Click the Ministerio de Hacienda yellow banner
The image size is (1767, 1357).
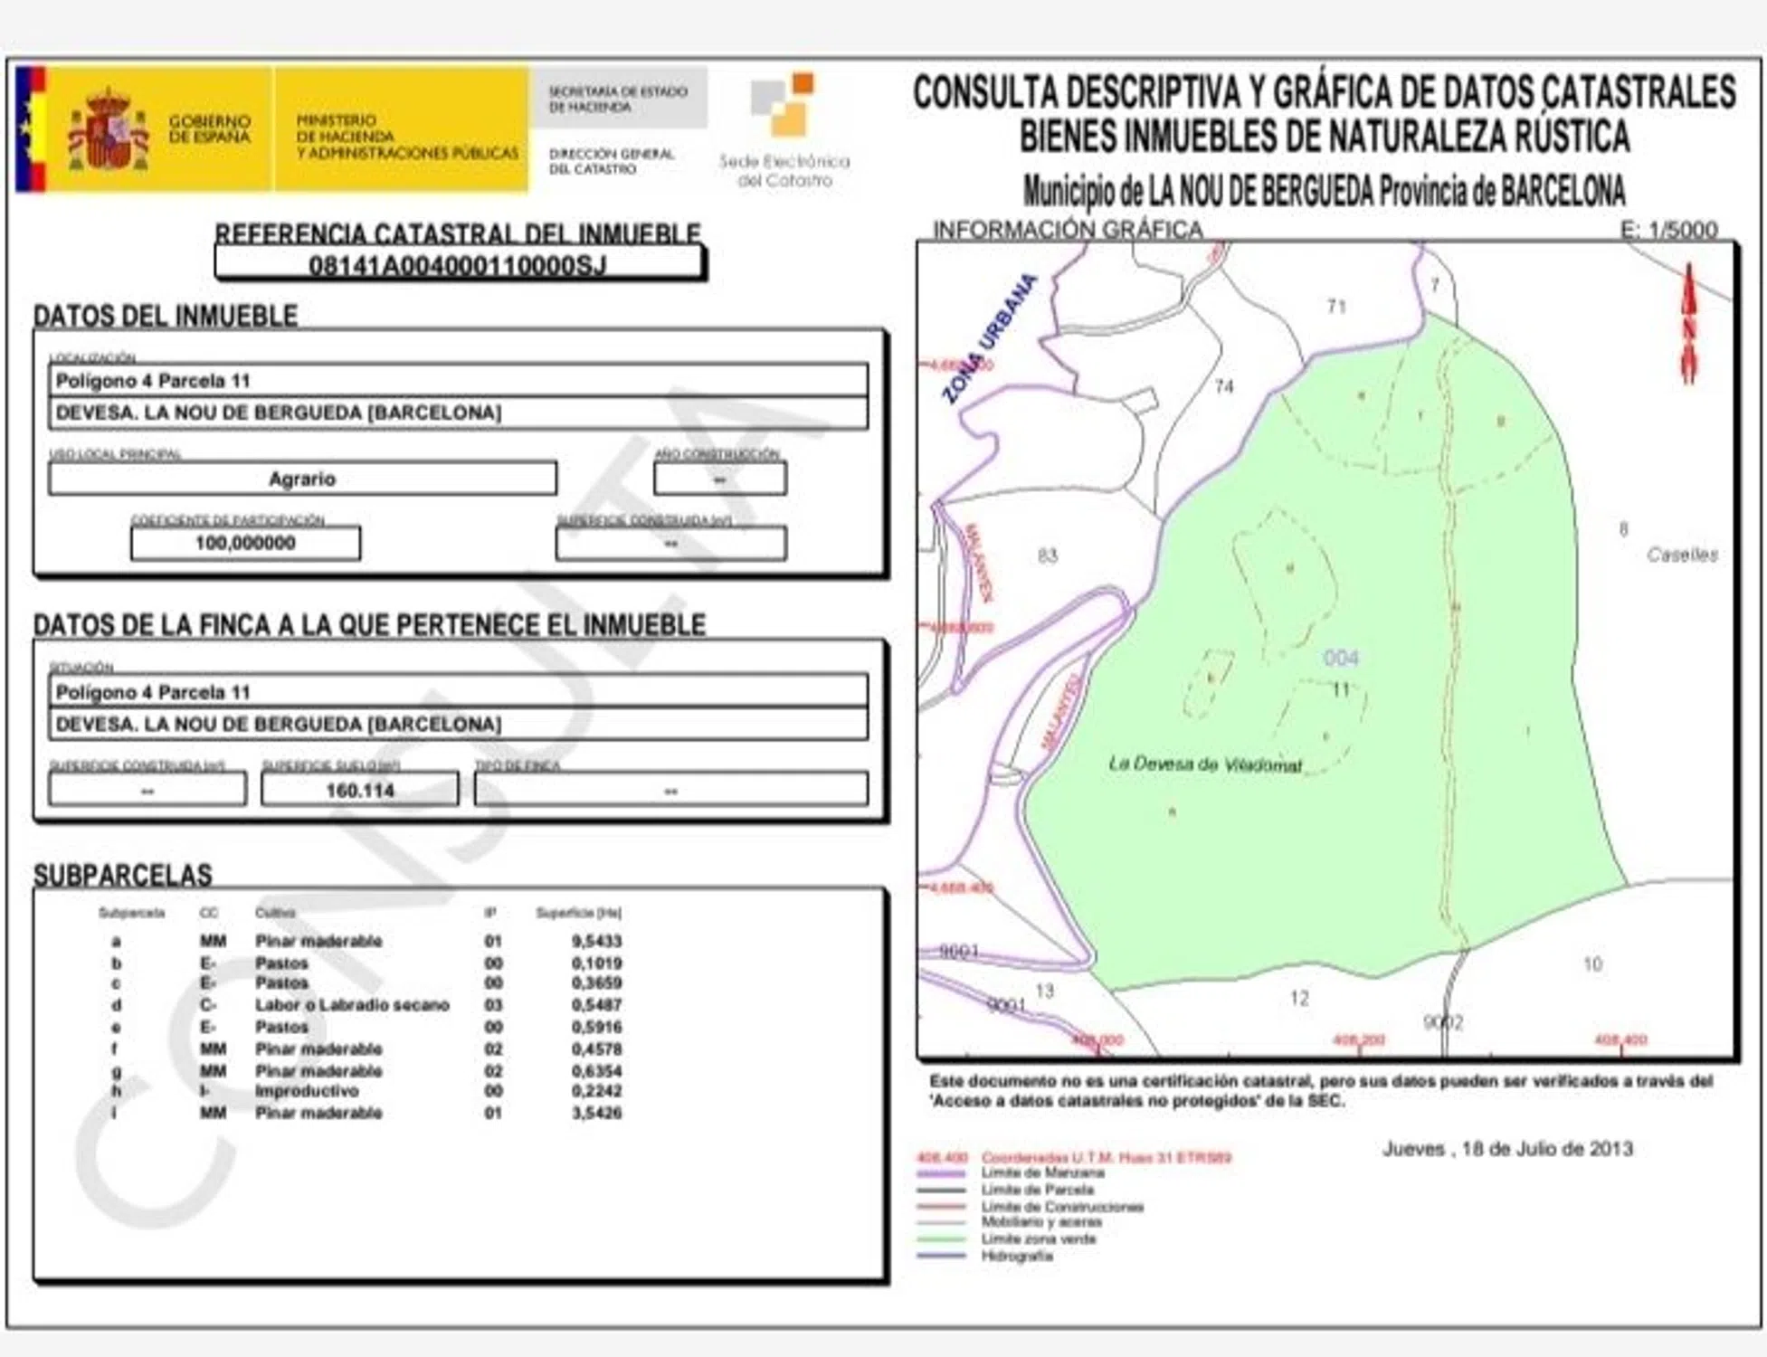[x=402, y=130]
